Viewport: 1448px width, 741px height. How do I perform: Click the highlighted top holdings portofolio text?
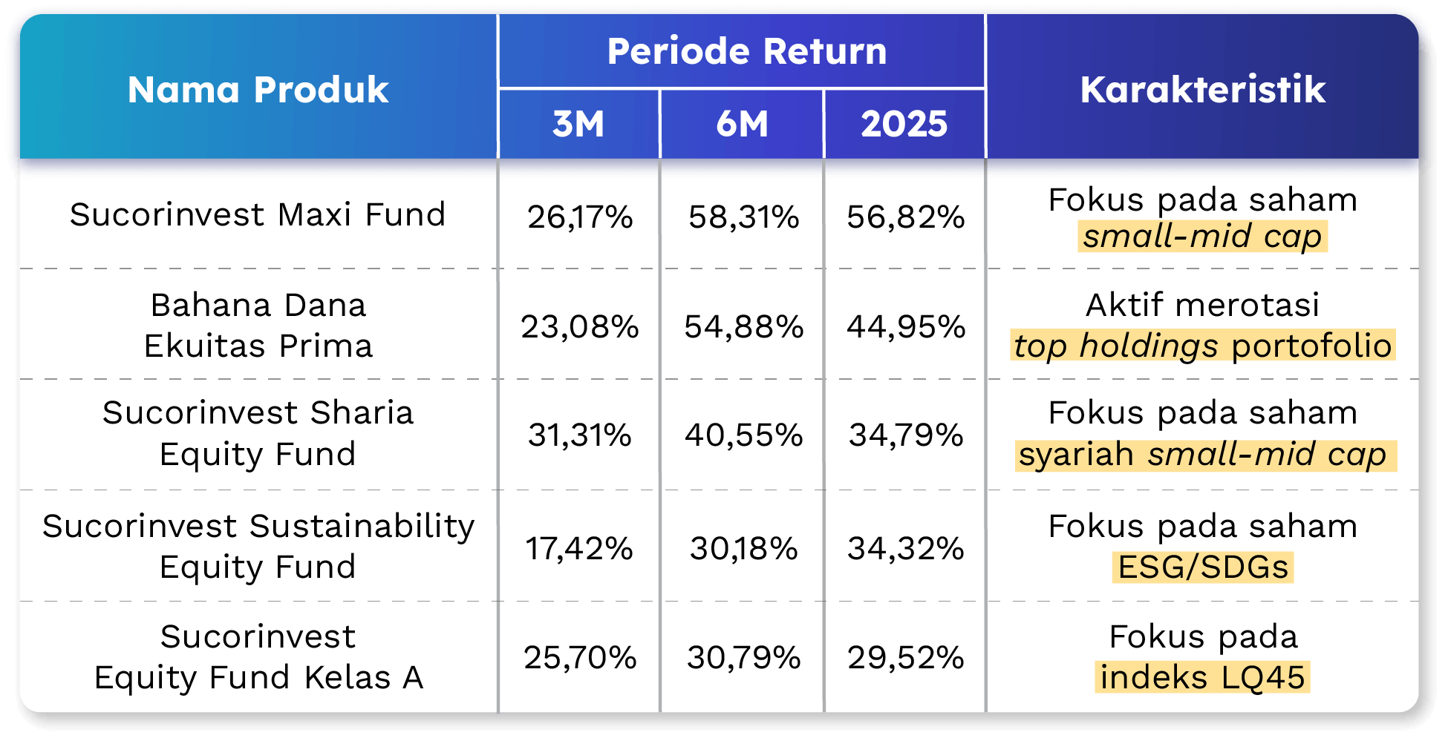tap(1202, 346)
